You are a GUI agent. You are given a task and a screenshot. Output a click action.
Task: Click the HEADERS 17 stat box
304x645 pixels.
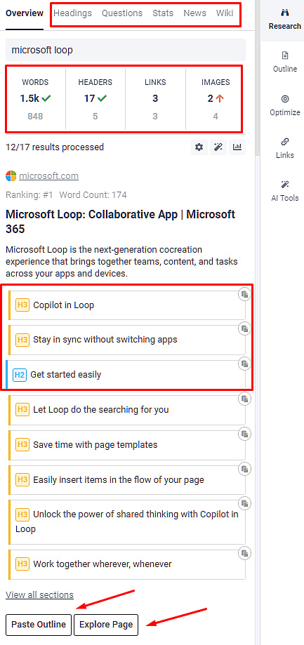pyautogui.click(x=95, y=99)
